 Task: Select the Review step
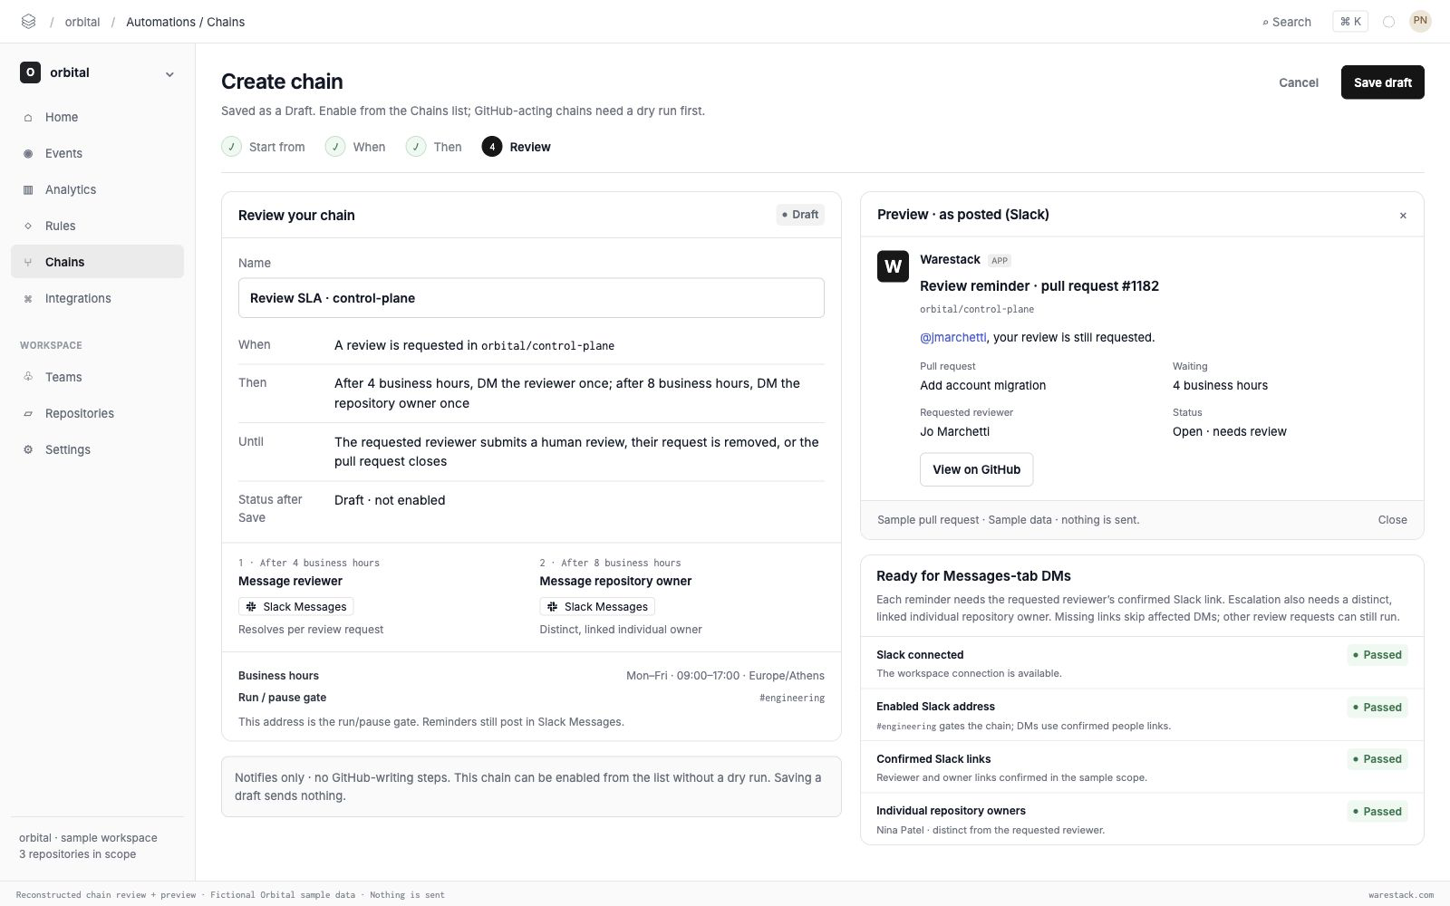click(517, 147)
